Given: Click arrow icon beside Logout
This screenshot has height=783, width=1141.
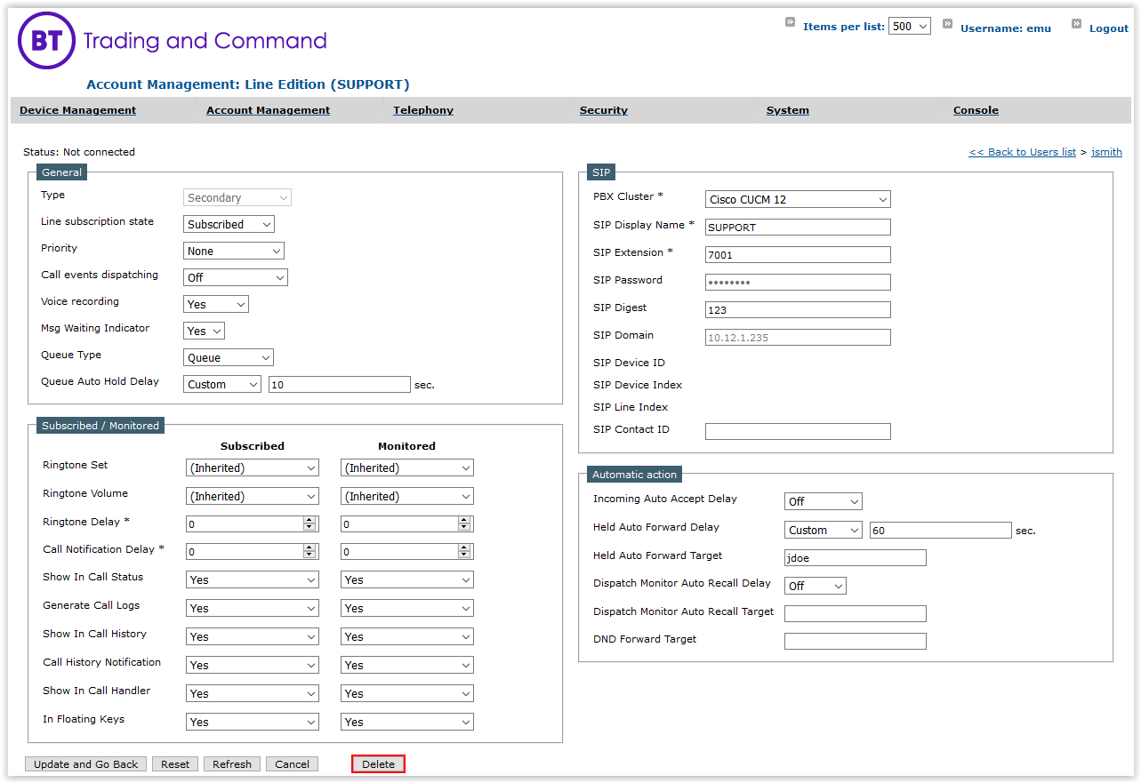Looking at the screenshot, I should [1076, 24].
